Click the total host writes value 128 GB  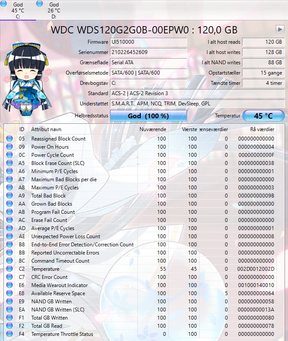(264, 52)
